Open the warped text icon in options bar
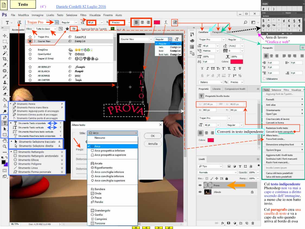 166,23
